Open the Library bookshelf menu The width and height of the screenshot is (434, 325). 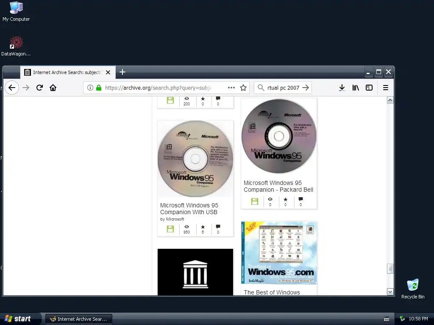356,88
